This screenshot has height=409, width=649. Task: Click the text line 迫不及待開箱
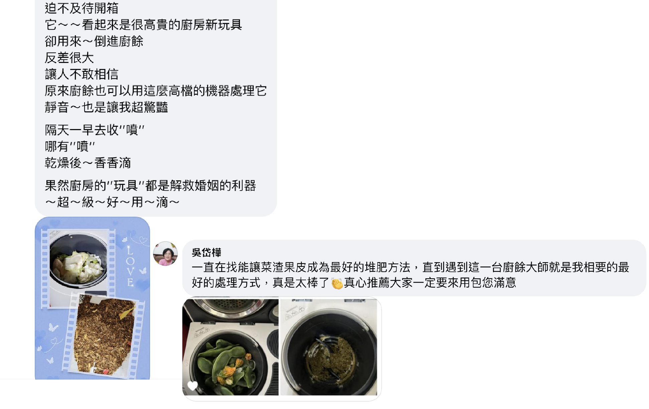pyautogui.click(x=82, y=8)
